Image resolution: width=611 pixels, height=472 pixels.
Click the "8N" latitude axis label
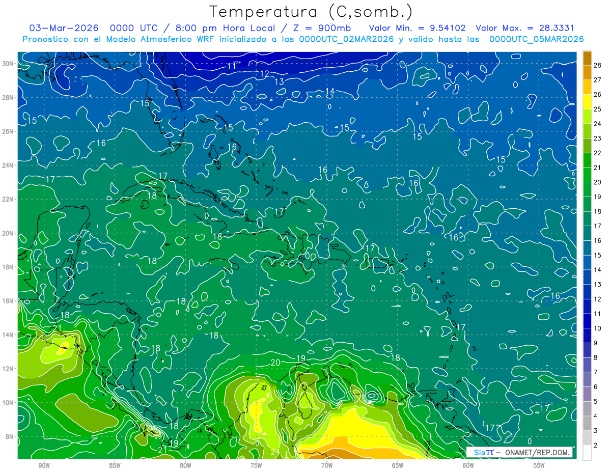tap(9, 436)
